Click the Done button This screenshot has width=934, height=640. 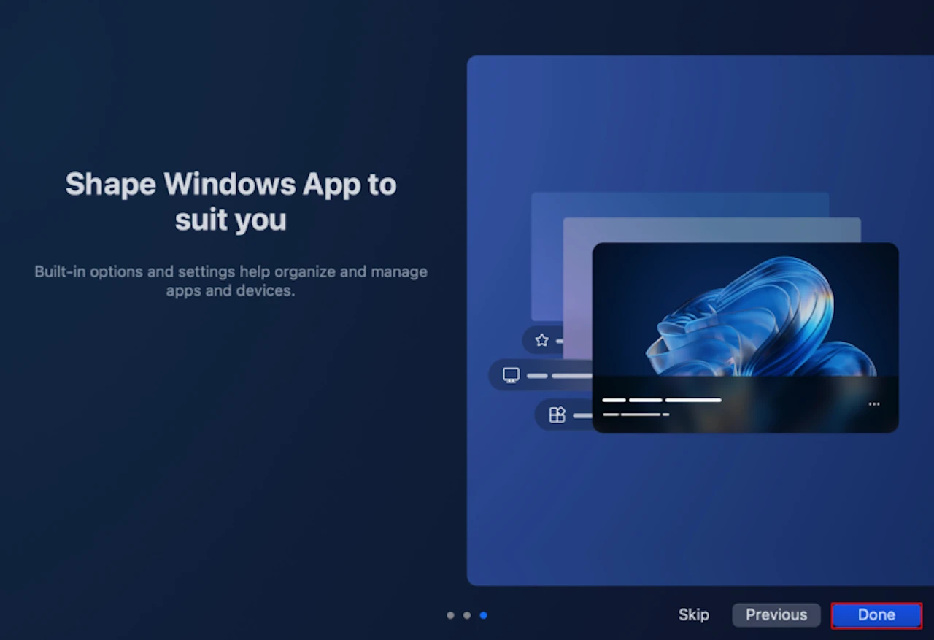(876, 615)
